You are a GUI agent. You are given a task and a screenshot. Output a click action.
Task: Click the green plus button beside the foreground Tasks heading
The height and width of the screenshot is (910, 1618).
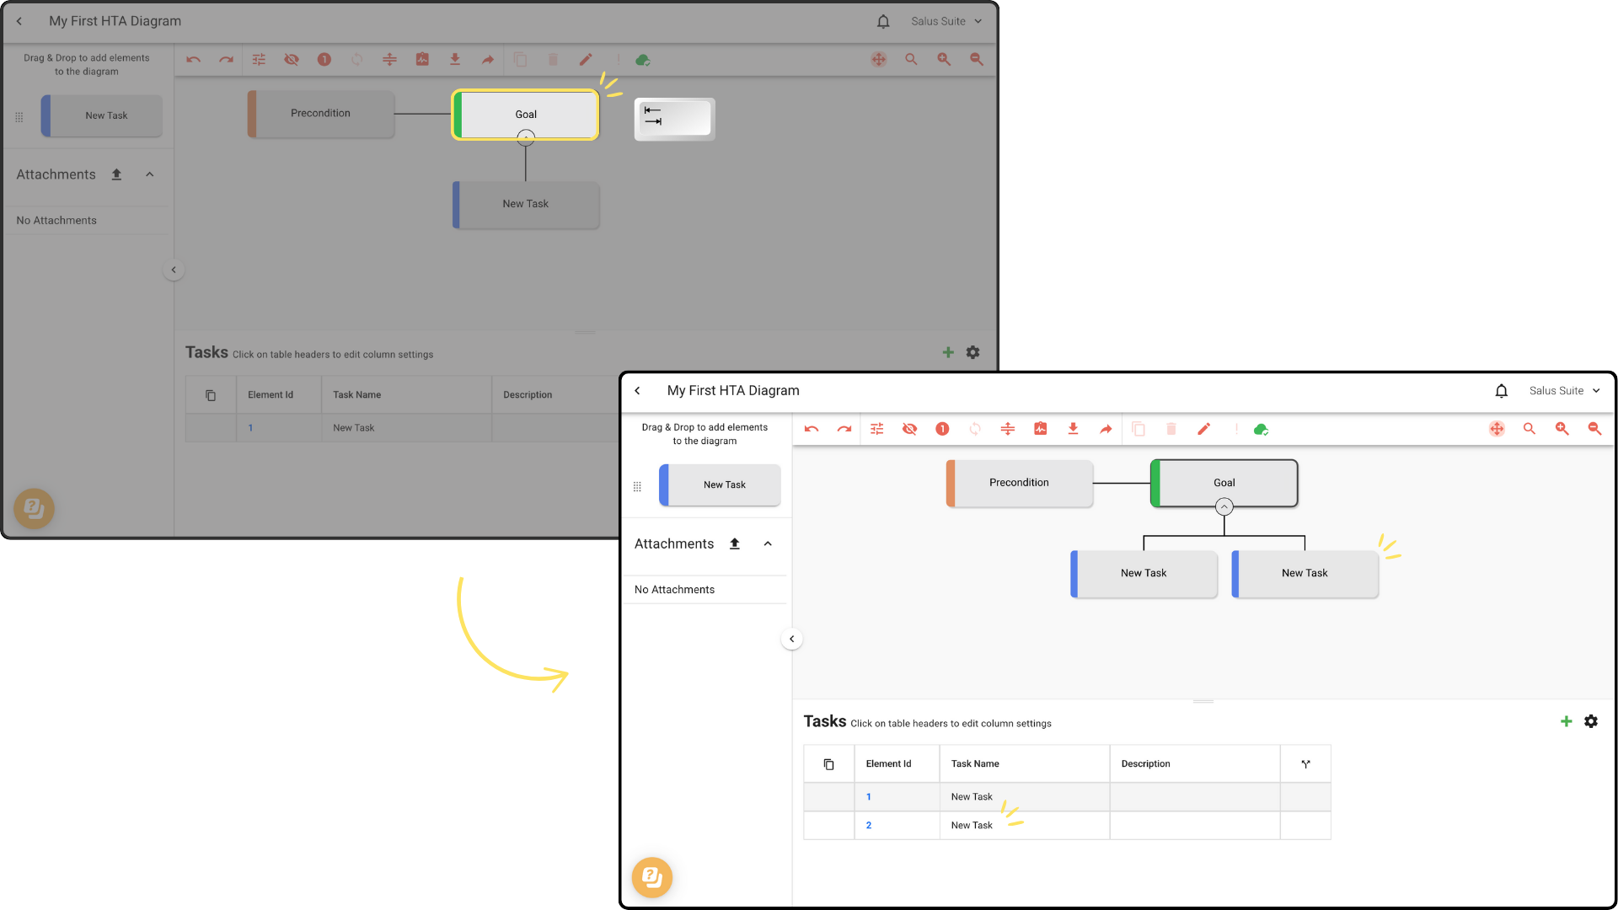pyautogui.click(x=1567, y=722)
